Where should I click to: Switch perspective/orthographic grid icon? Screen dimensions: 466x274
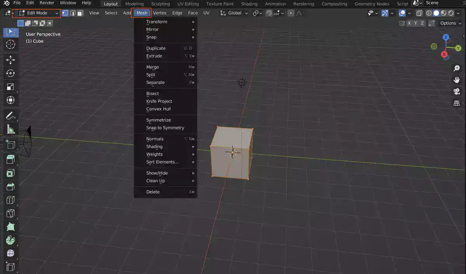[457, 103]
